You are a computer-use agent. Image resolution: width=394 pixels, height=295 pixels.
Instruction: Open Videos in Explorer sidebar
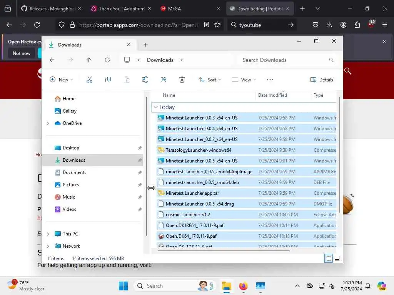tap(93, 209)
